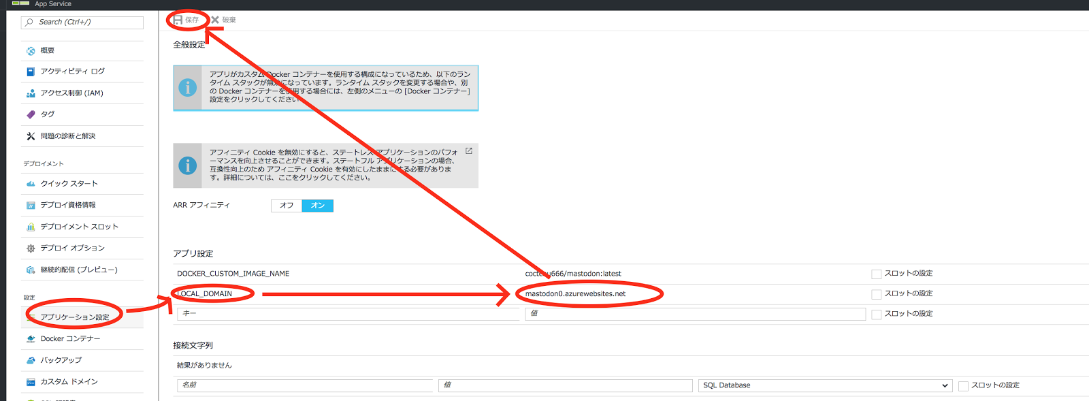Click the 保存 save button label
Screen dimensions: 1089x401
click(192, 20)
